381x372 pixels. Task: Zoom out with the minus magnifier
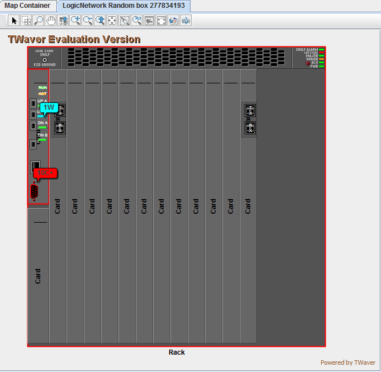pyautogui.click(x=88, y=21)
